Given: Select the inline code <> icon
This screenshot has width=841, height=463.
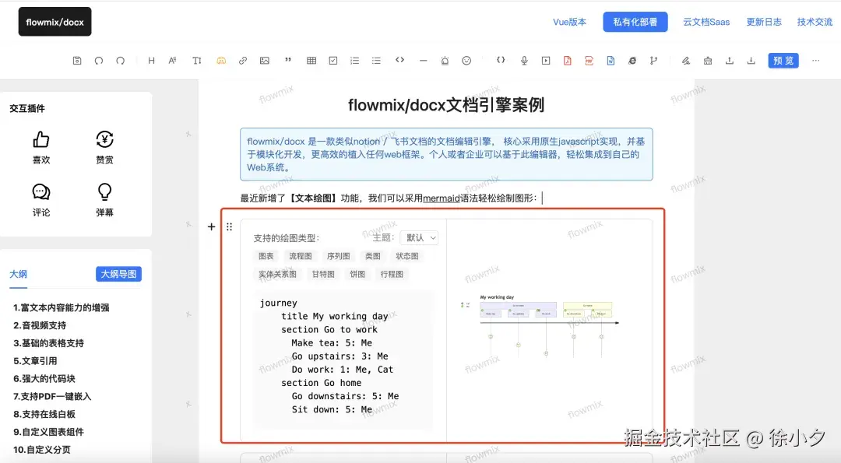Looking at the screenshot, I should pos(399,60).
